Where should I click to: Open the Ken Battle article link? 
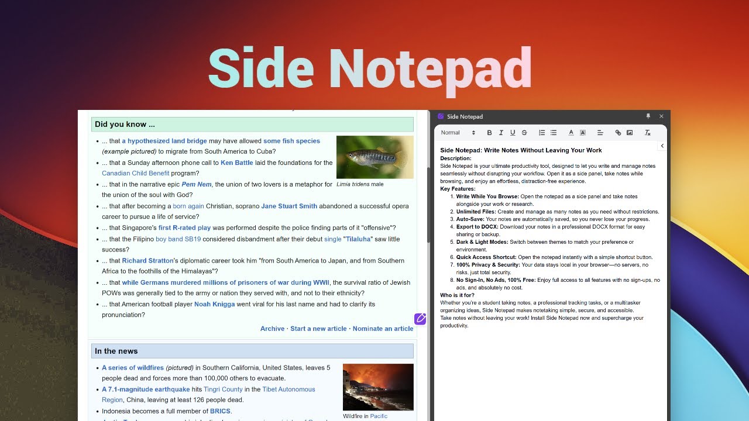point(237,163)
